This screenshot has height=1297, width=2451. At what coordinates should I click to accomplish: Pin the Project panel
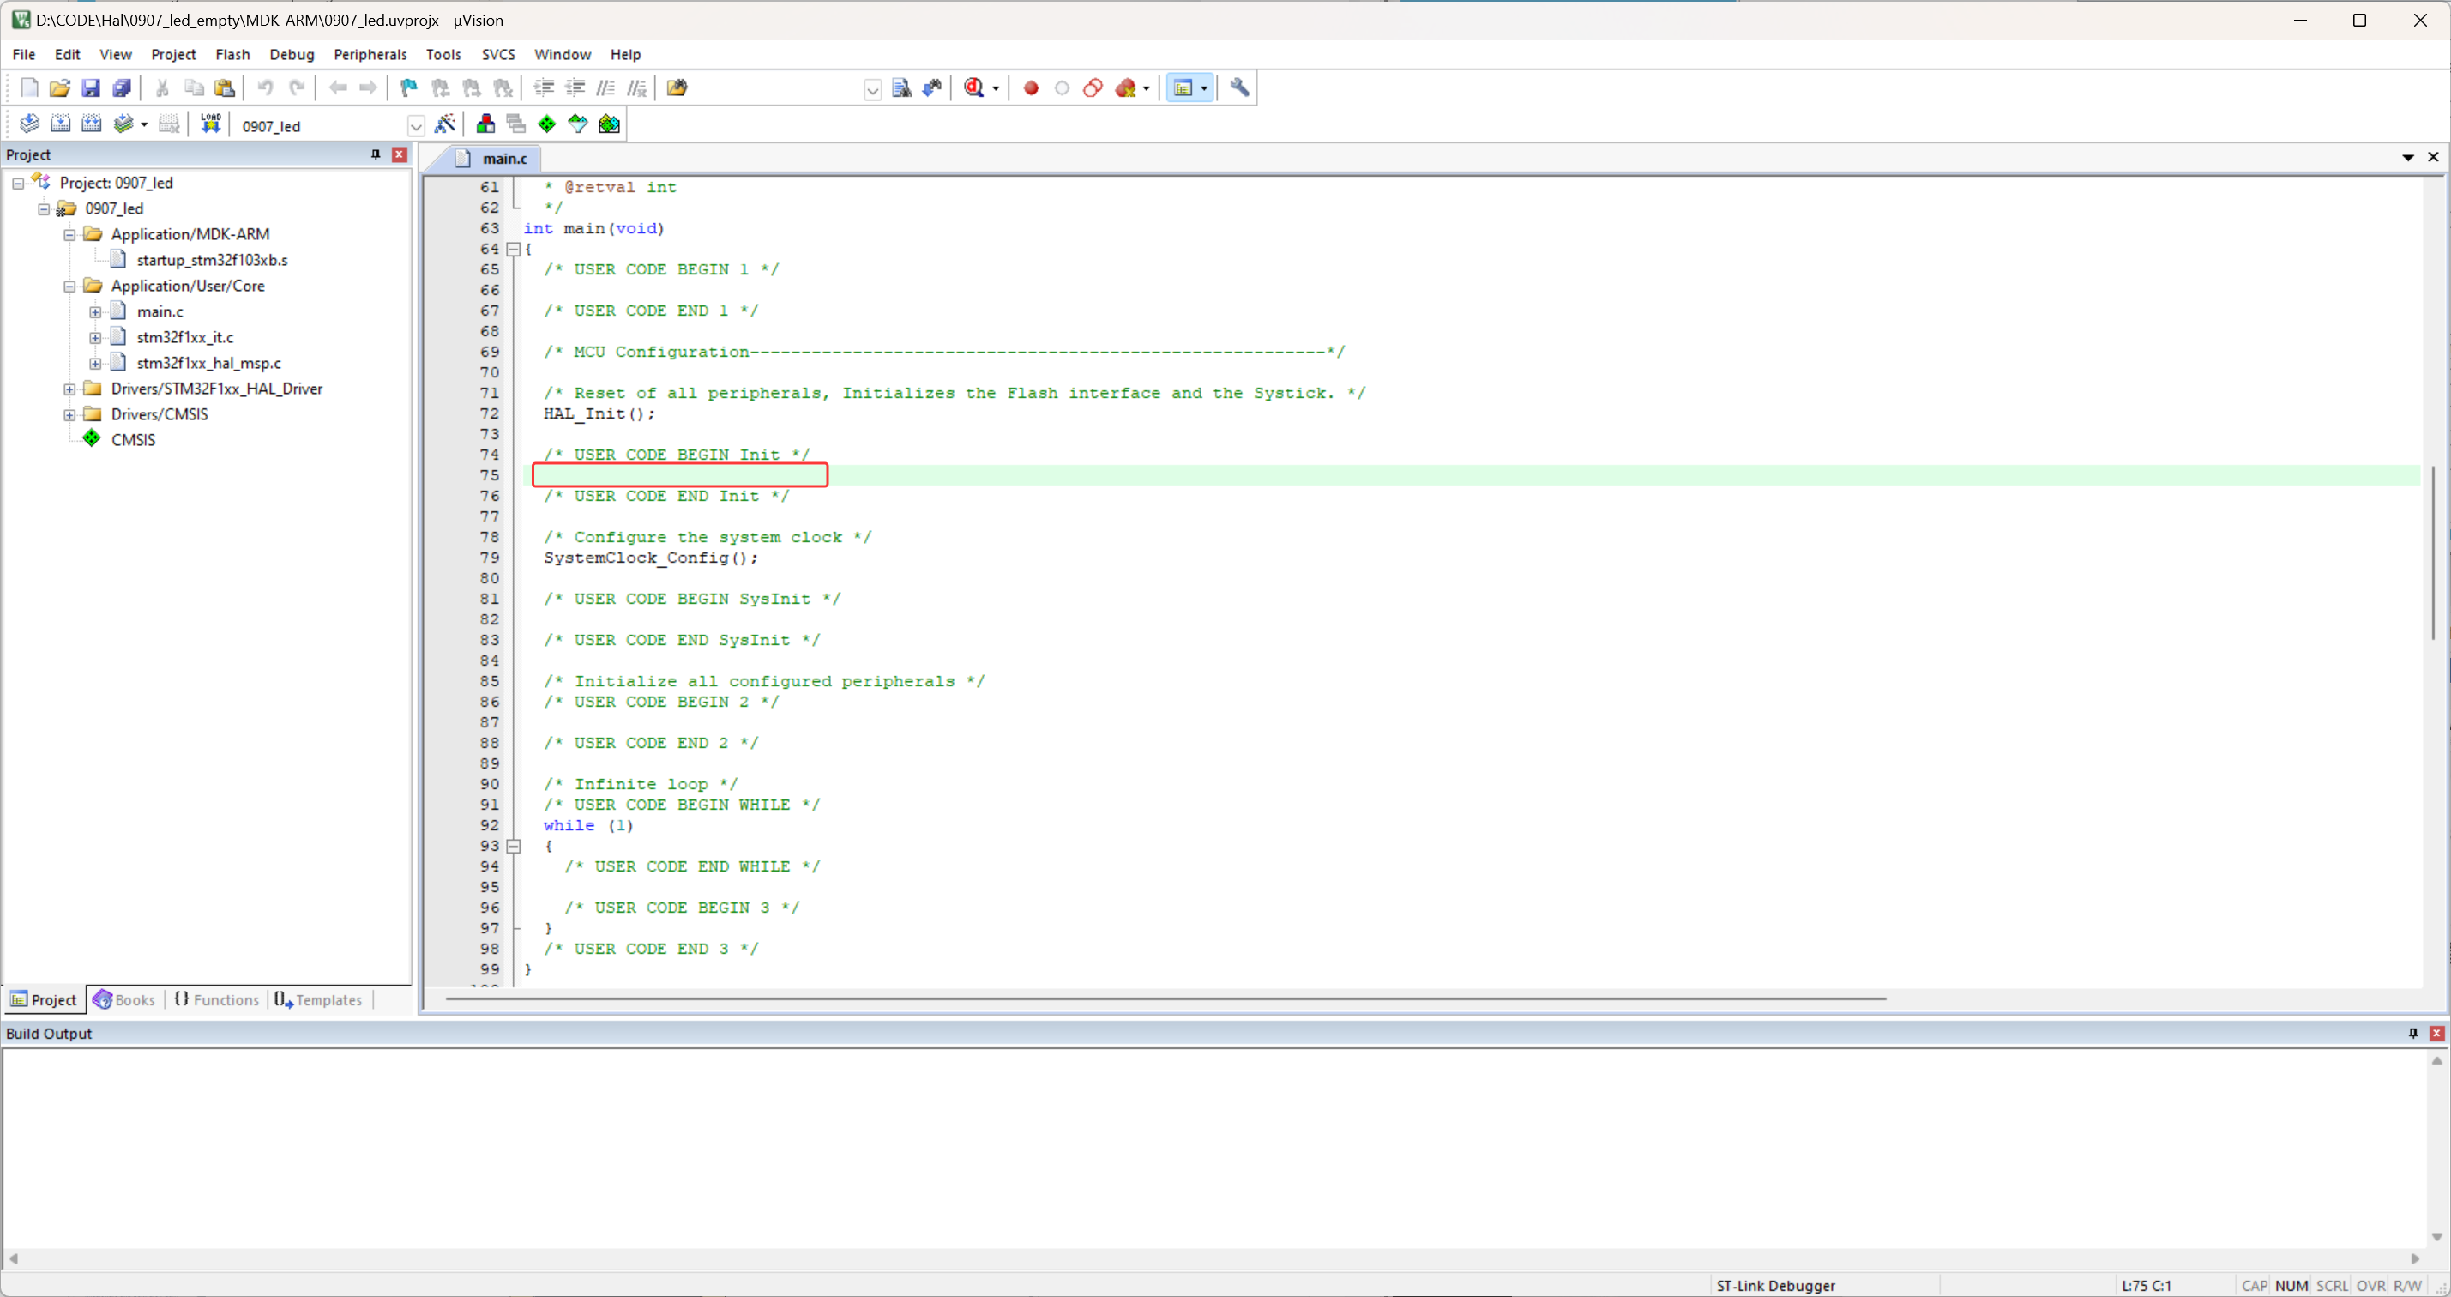376,154
